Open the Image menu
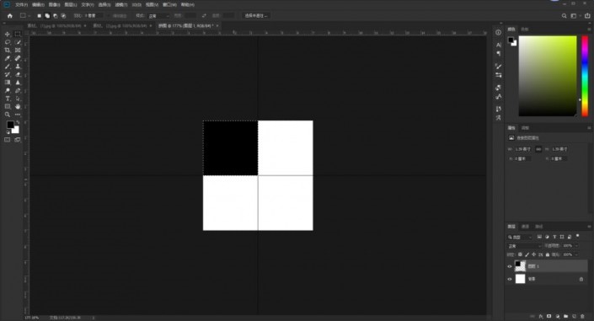This screenshot has height=321, width=594. point(55,5)
